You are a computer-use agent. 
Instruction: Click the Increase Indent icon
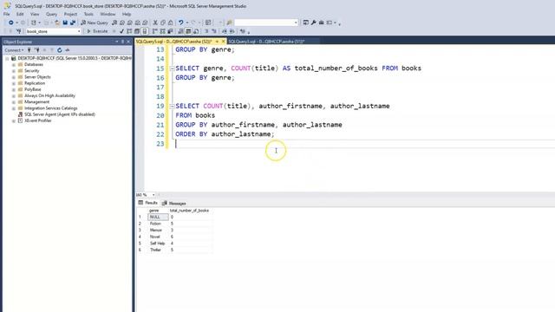pos(232,31)
